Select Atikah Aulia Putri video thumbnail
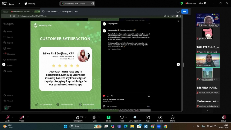 208,61
